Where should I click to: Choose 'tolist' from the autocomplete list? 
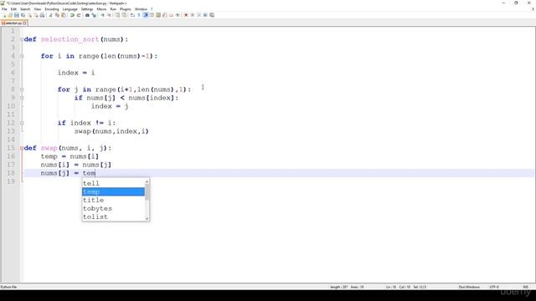tap(114, 217)
